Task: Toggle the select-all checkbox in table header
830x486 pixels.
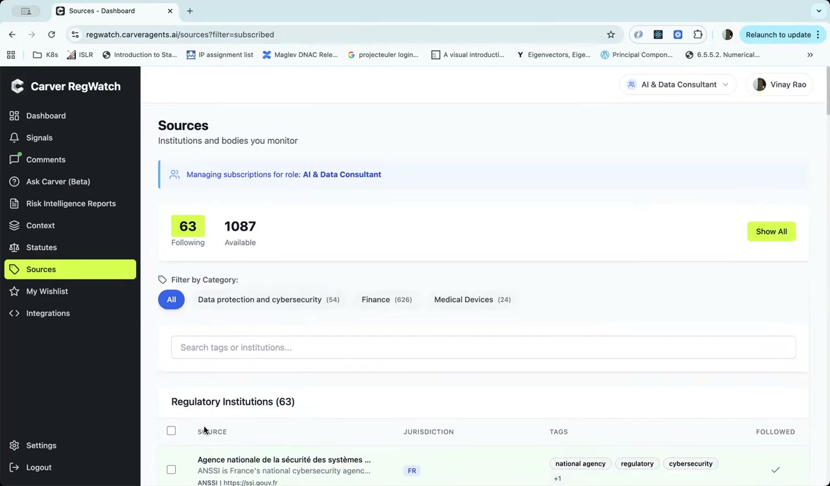Action: 171,431
